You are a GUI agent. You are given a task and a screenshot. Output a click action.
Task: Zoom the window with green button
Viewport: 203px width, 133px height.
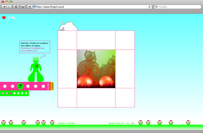click(11, 2)
